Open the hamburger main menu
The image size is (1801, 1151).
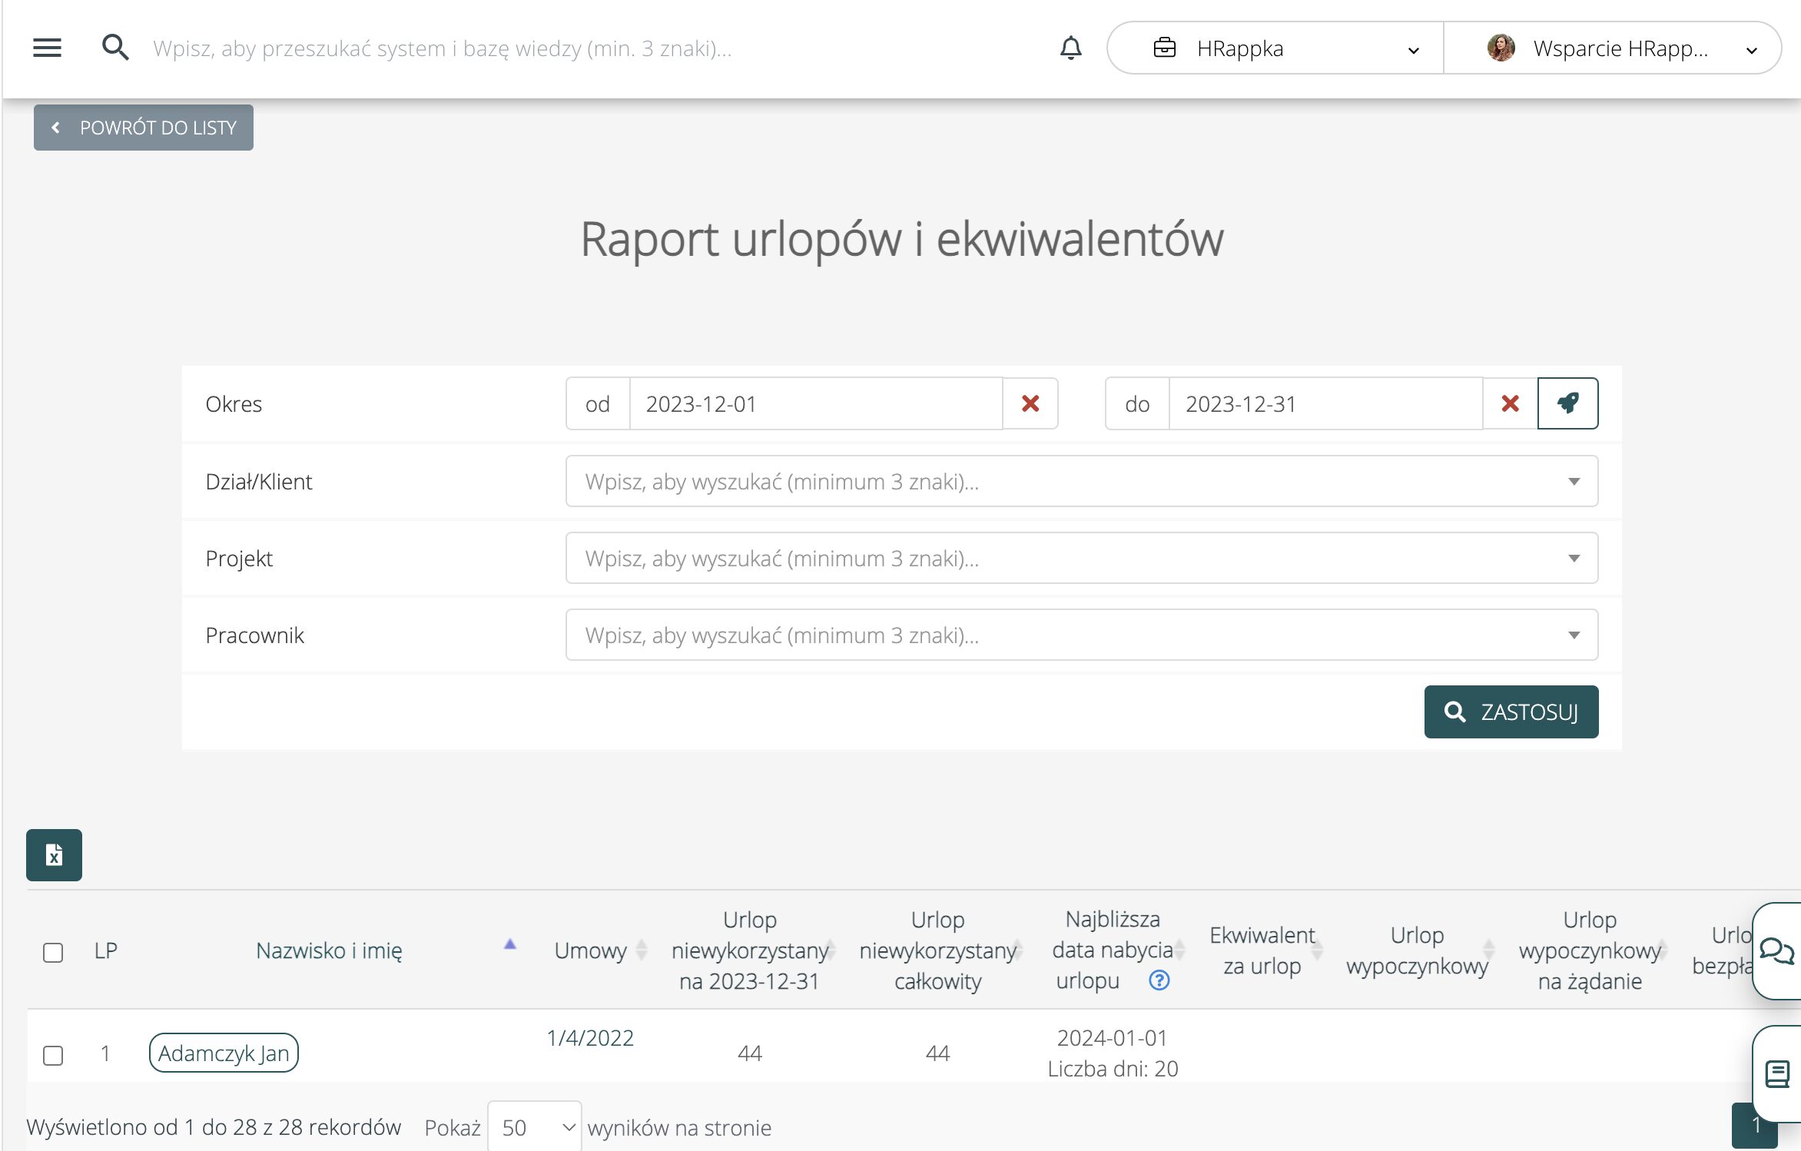(x=47, y=48)
